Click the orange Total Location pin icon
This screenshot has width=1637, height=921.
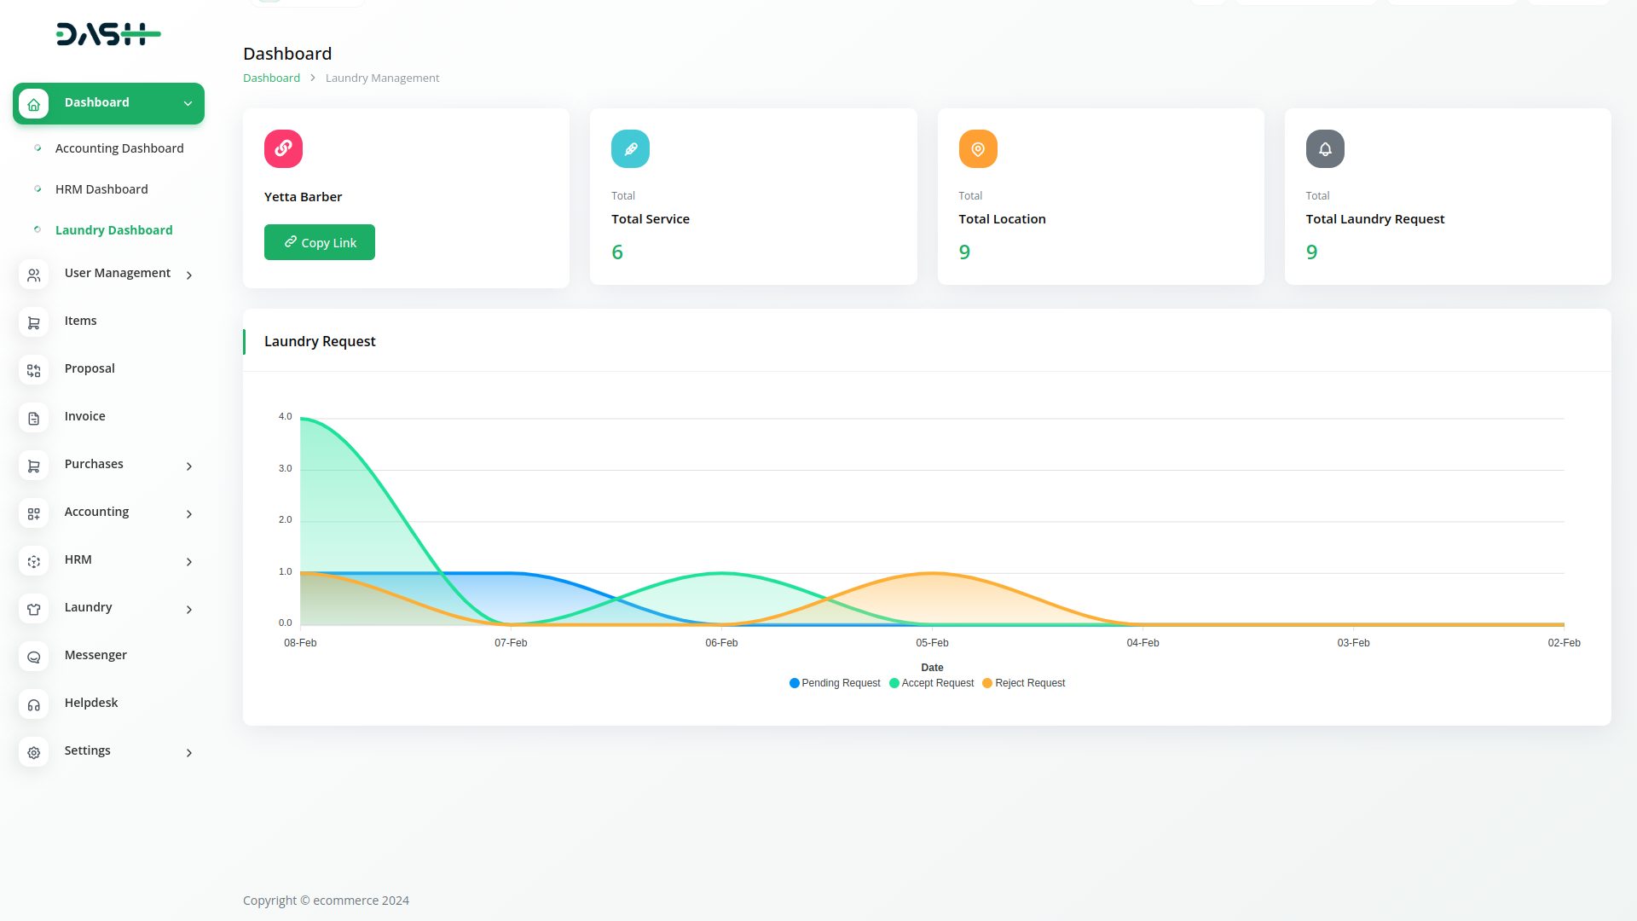coord(978,148)
